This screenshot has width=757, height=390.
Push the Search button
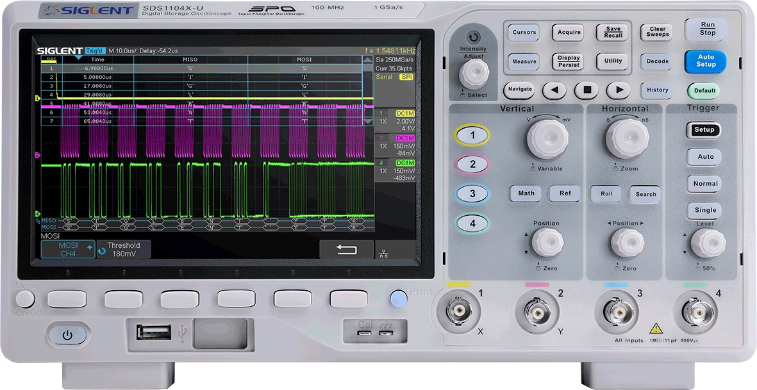pos(645,194)
